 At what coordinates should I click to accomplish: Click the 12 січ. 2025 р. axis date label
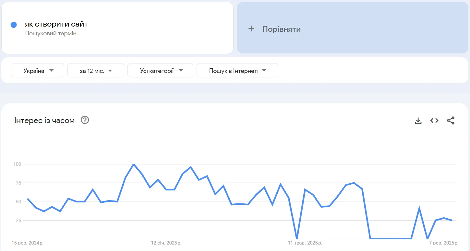(x=166, y=243)
